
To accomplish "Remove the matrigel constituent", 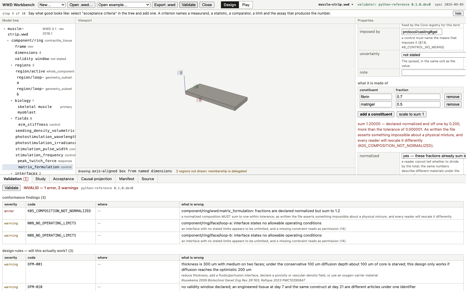I will [x=453, y=104].
